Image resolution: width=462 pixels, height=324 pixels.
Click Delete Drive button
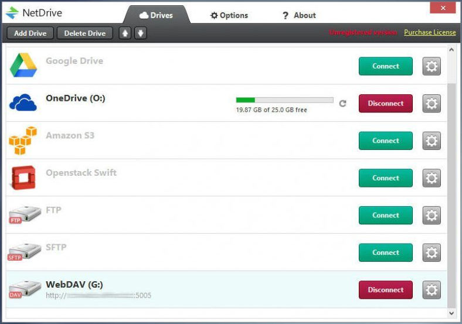tap(85, 33)
